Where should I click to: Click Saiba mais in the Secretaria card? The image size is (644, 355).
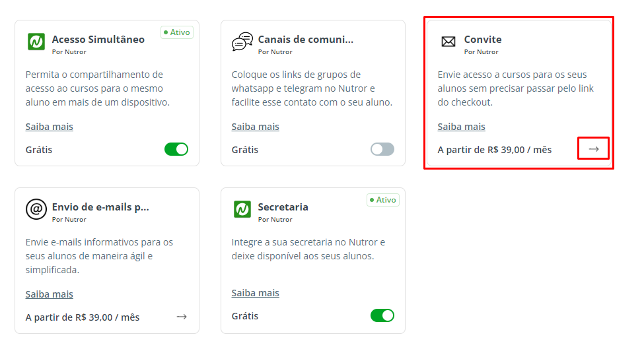(x=256, y=293)
